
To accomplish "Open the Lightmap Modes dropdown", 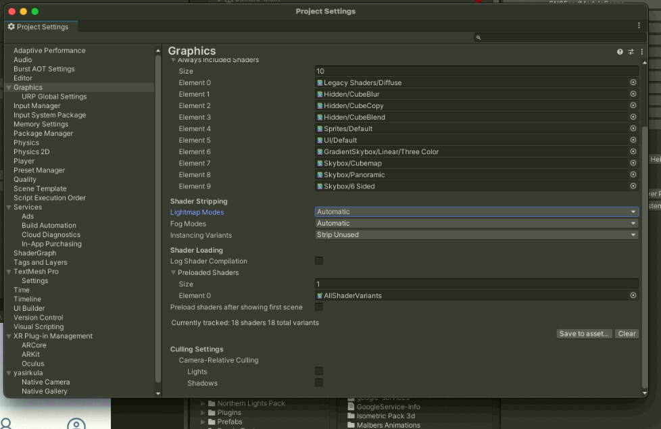I will 475,211.
